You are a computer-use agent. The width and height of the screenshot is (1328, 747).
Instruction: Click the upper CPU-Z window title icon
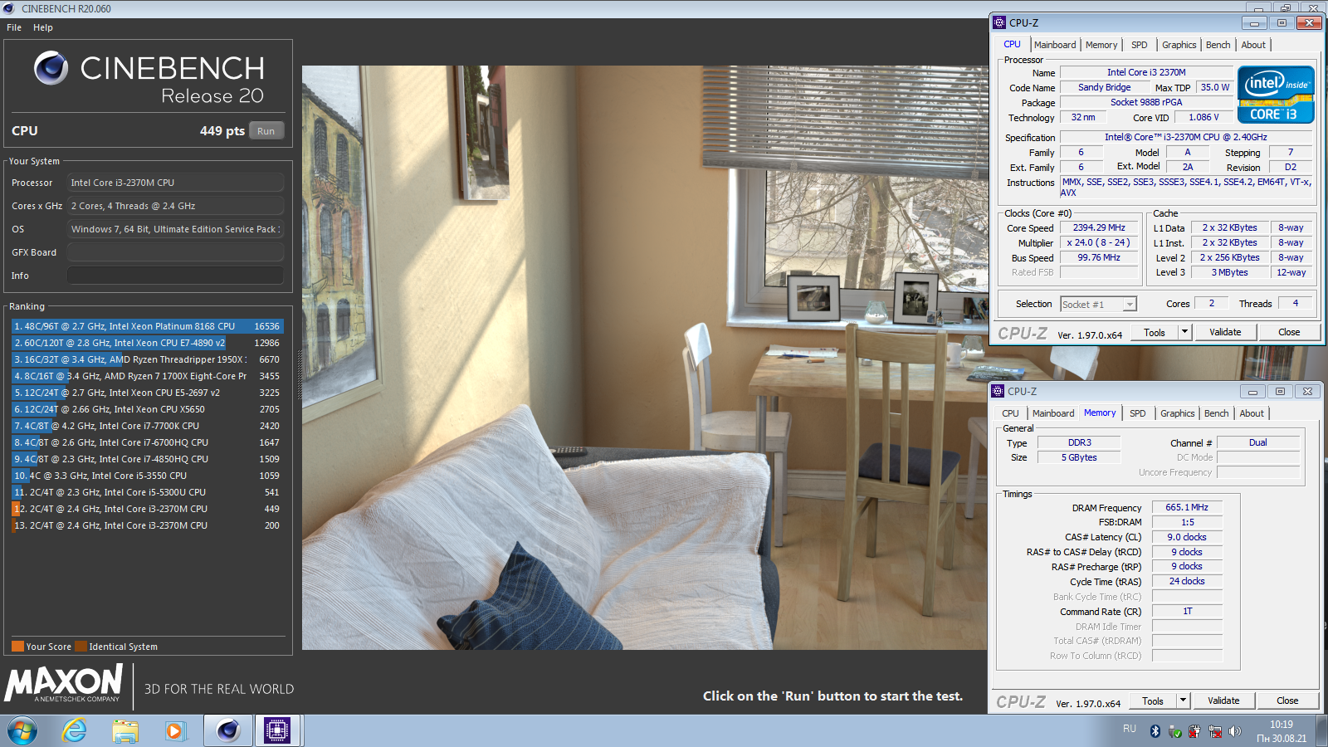(999, 22)
